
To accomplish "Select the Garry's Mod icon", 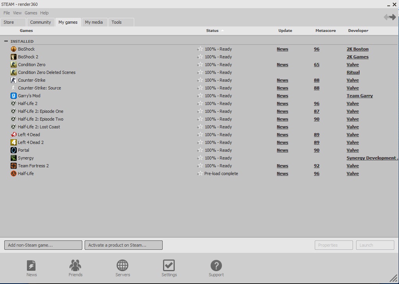I will tap(14, 96).
